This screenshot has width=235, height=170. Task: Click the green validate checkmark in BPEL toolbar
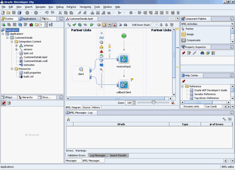74,25
